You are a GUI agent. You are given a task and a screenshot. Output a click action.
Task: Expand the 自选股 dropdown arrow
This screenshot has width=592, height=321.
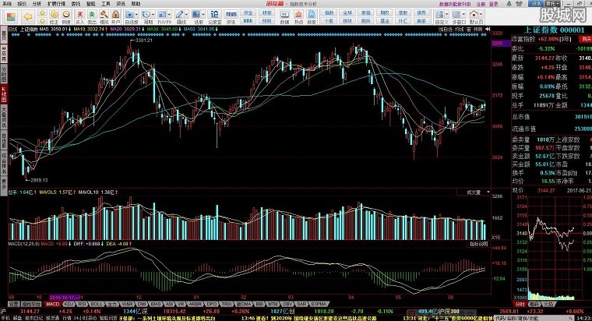[136, 14]
